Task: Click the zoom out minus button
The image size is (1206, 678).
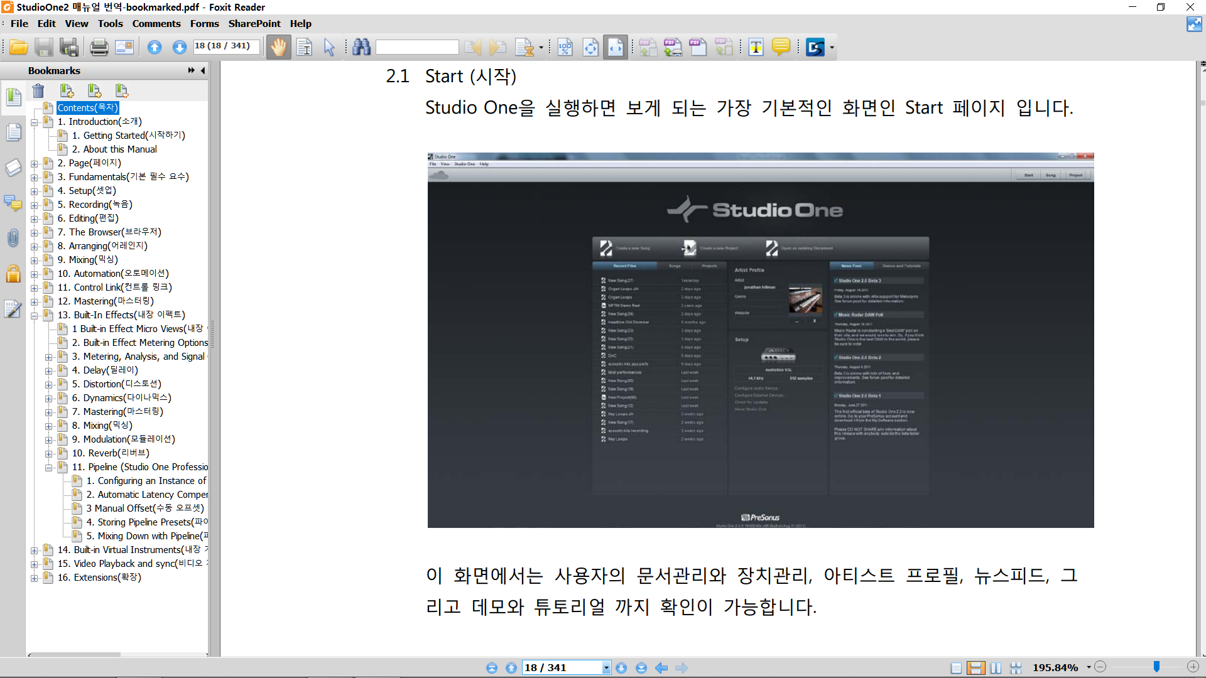Action: [x=1100, y=667]
